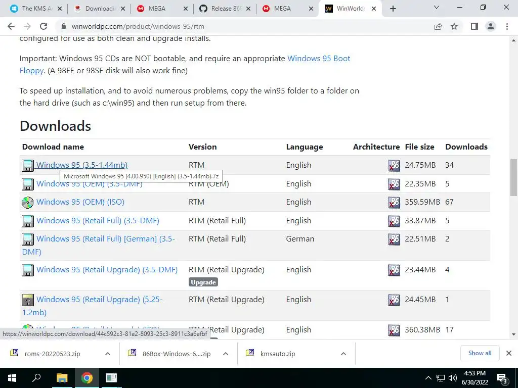Open Windows 95 (Retail Upgrade) (3.5-DMF) link
This screenshot has width=518, height=388.
pyautogui.click(x=107, y=270)
